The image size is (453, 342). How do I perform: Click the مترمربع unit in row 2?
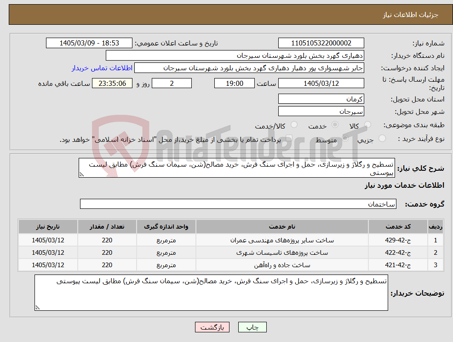[x=166, y=252]
